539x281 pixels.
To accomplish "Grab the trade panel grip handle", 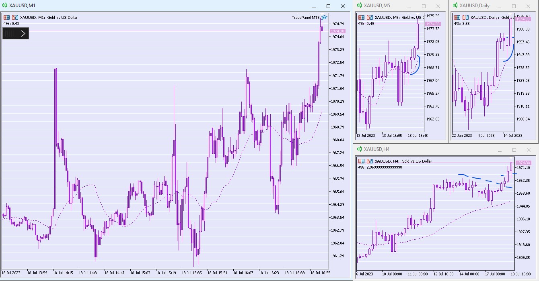I will pyautogui.click(x=10, y=34).
